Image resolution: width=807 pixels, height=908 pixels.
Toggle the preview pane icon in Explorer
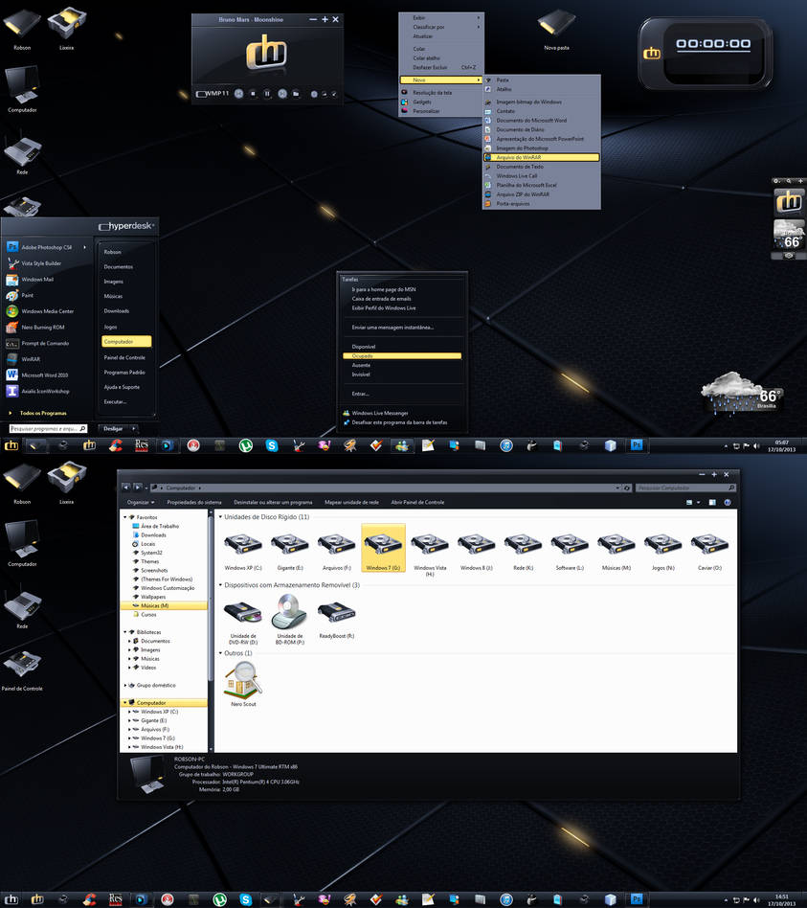tap(712, 503)
